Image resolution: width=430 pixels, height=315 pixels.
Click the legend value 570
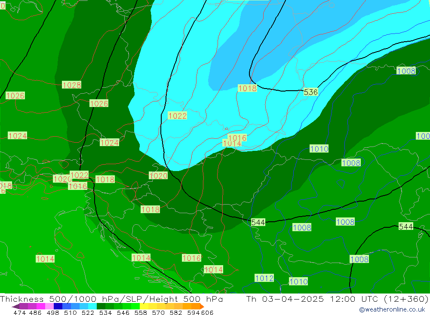158,312
